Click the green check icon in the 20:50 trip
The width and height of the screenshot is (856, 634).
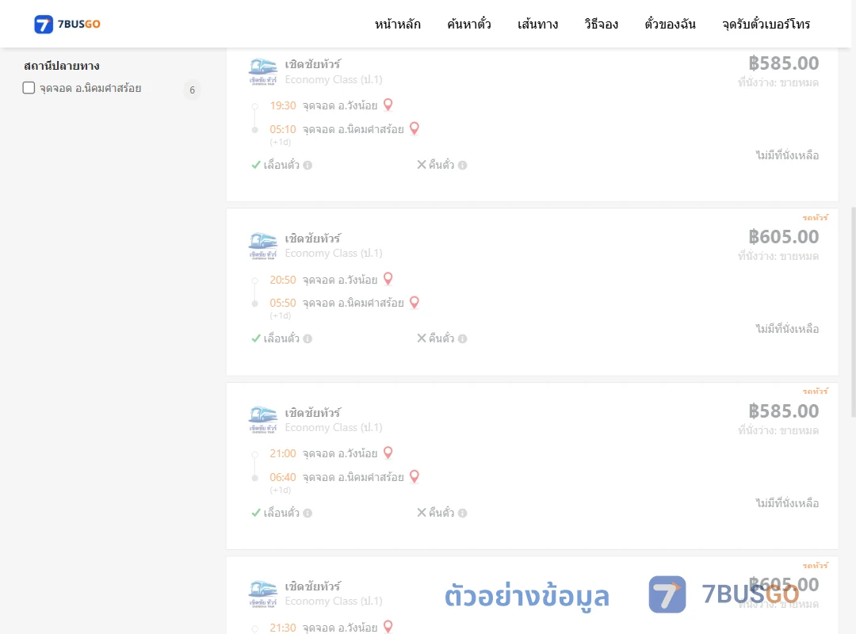pyautogui.click(x=255, y=338)
